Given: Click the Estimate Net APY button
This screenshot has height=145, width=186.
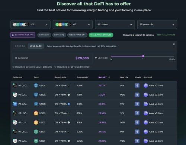Looking at the screenshot, I should pyautogui.click(x=23, y=35).
